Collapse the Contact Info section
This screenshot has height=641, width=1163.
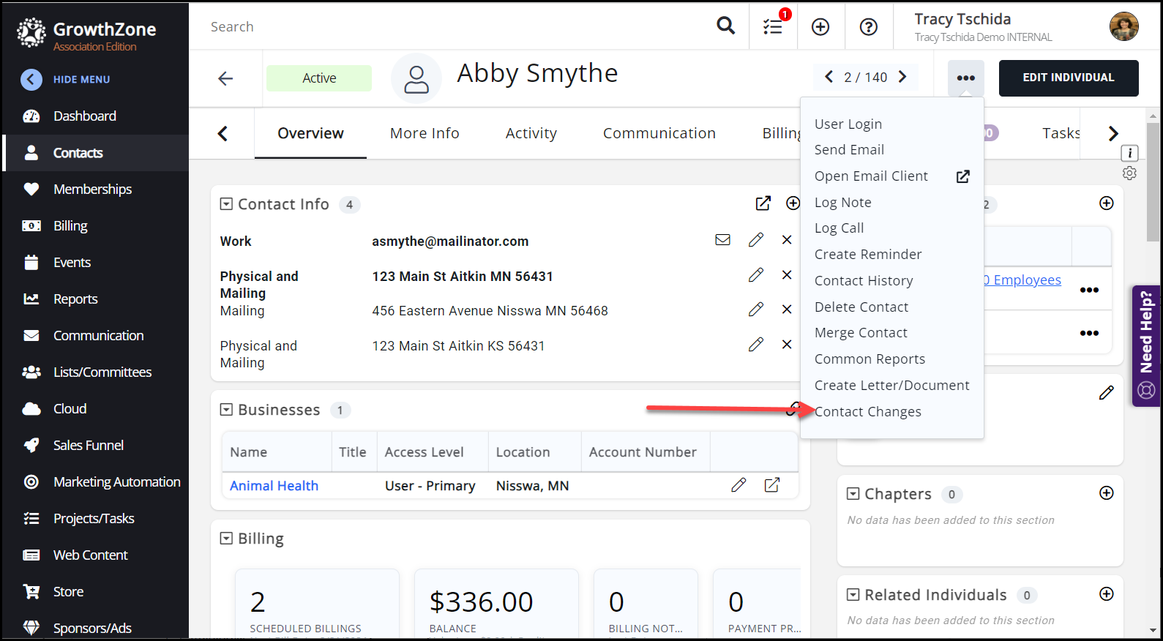pyautogui.click(x=226, y=204)
